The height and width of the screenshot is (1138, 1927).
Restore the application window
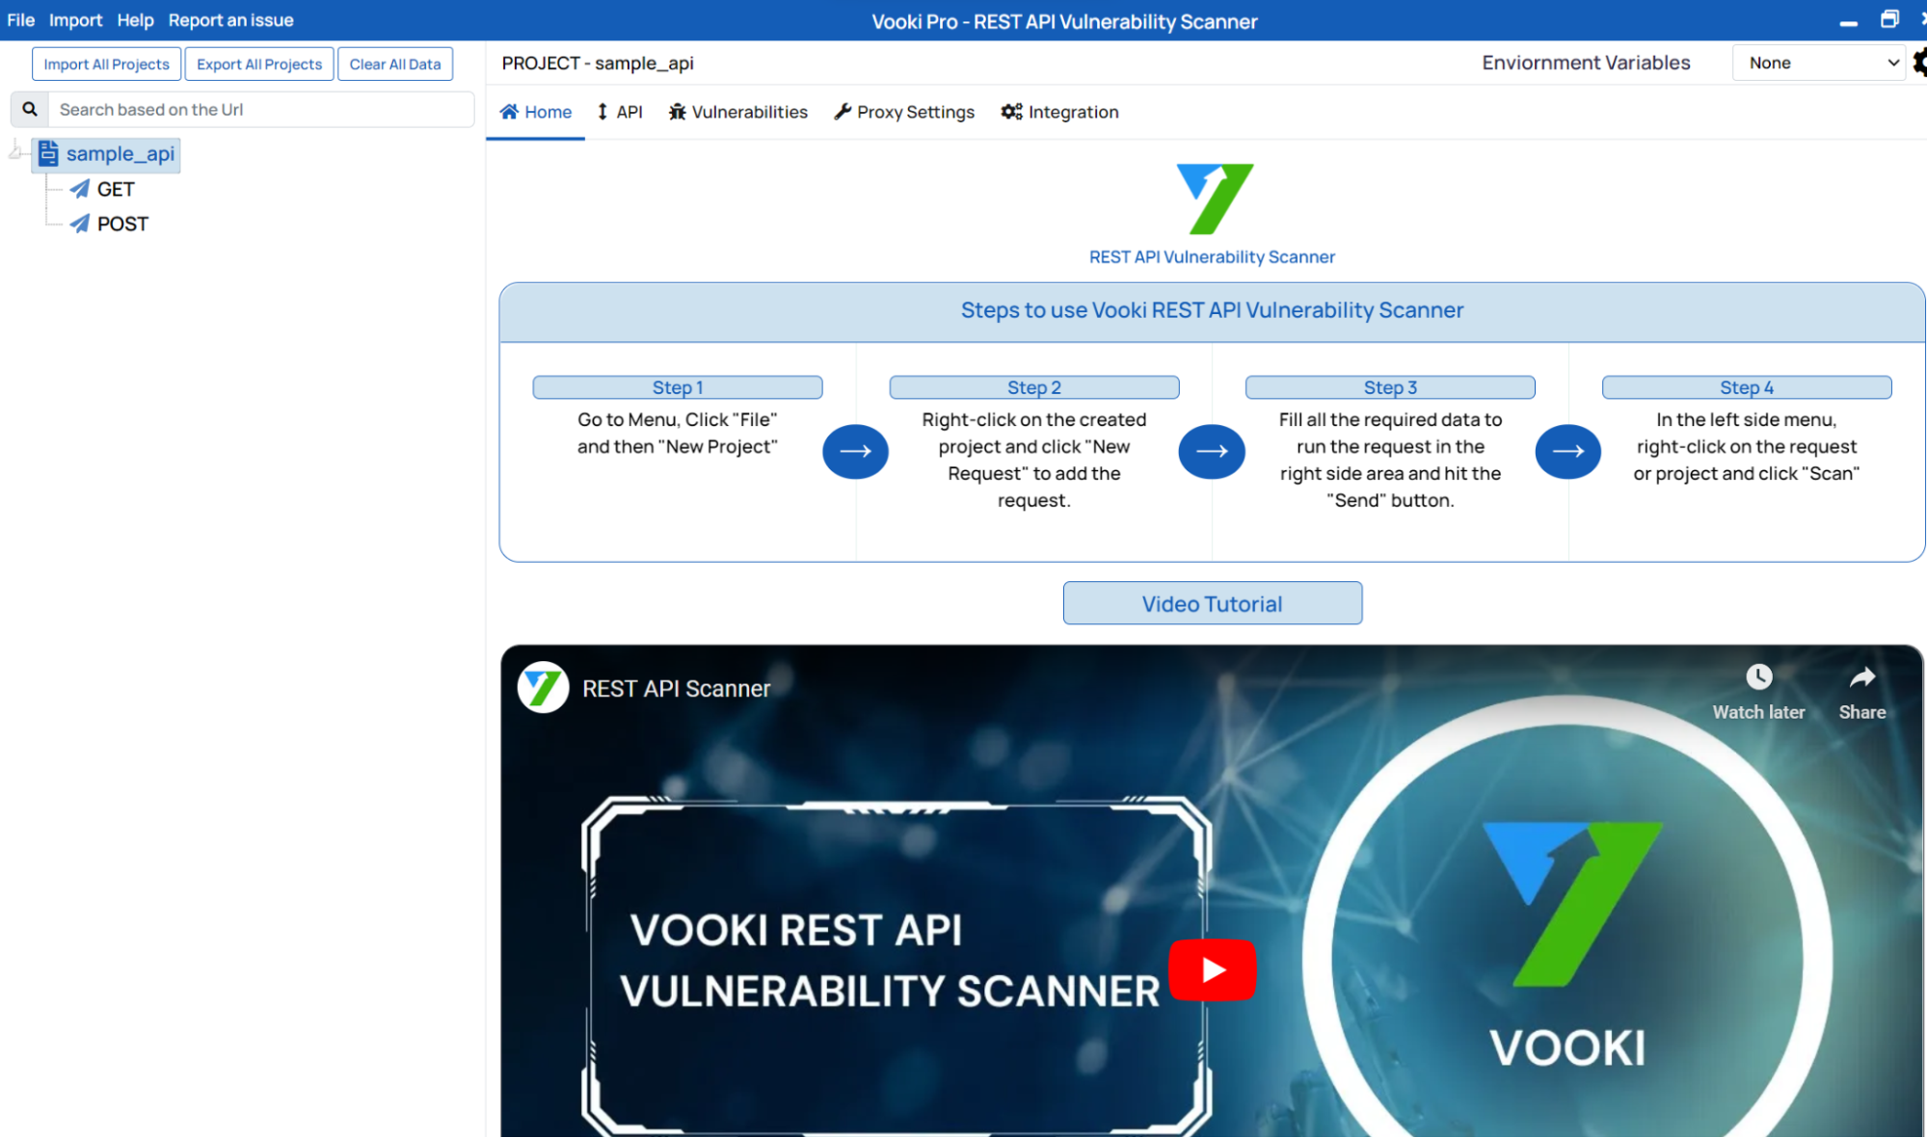pyautogui.click(x=1889, y=20)
